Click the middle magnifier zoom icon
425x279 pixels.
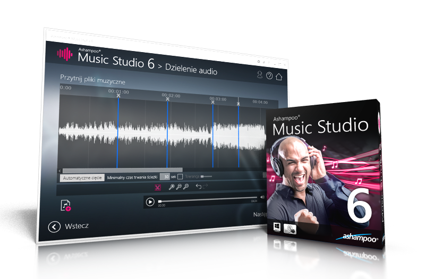(x=178, y=187)
